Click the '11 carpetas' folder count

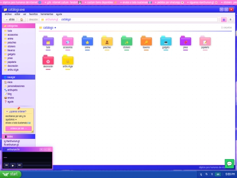tap(226, 28)
